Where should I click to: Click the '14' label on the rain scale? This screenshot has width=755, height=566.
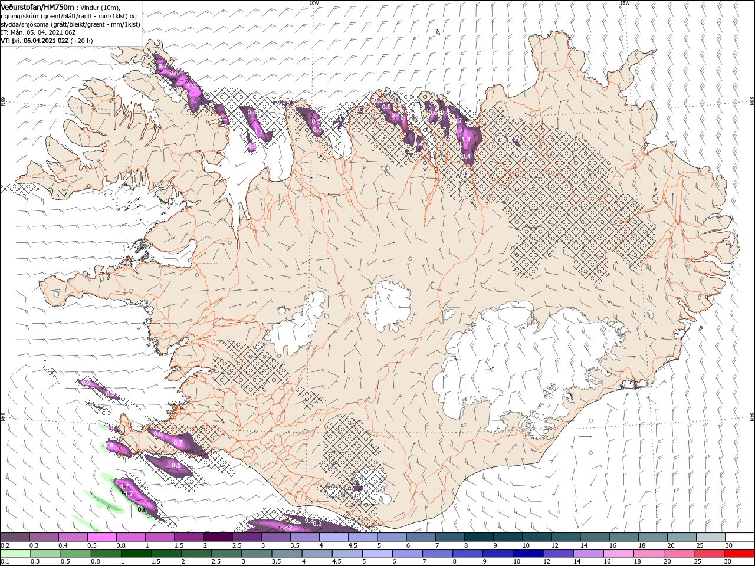[x=577, y=562]
